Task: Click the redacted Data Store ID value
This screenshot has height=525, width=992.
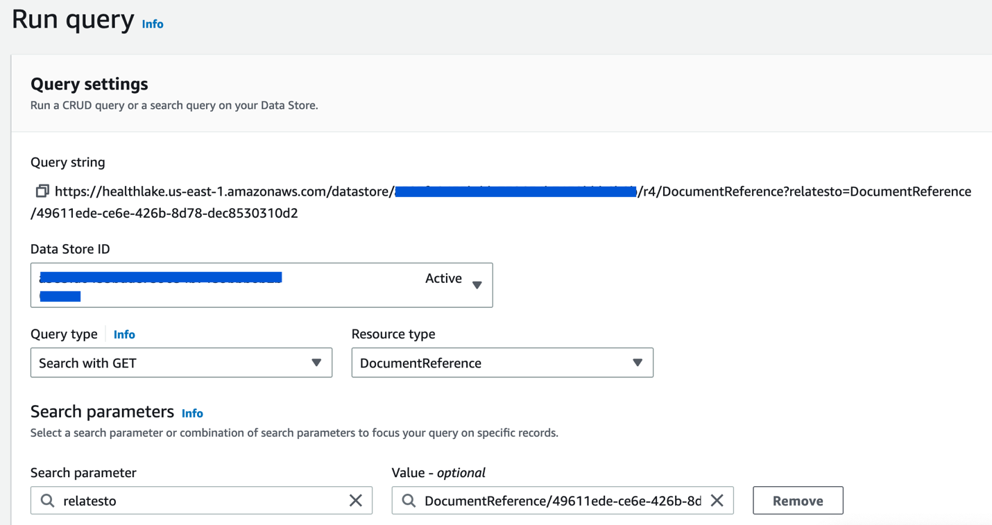Action: (161, 278)
